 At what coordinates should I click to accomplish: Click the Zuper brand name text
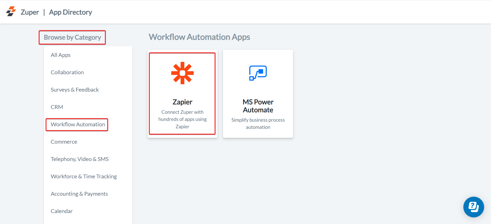[30, 12]
